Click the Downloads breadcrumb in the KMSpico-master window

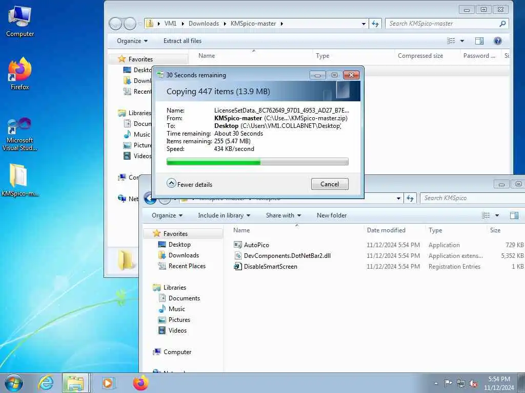coord(204,24)
